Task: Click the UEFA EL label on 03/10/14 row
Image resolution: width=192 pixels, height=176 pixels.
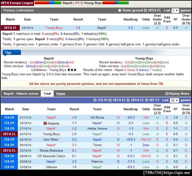Action: [x=9, y=151]
